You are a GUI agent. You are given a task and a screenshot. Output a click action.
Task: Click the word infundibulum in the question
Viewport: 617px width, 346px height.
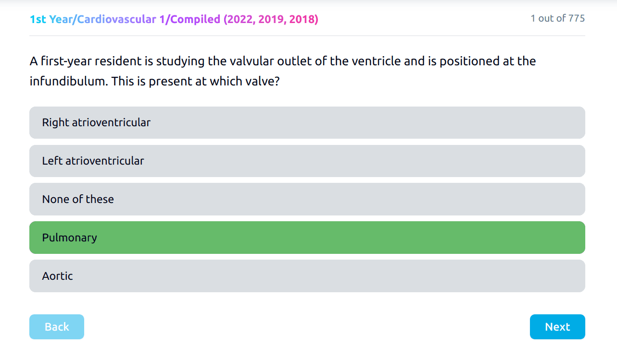click(x=67, y=81)
